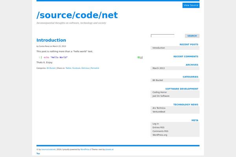Screen dimensions: 236x157
Task: Click the footer /source/code/net link
Action: pos(48,150)
